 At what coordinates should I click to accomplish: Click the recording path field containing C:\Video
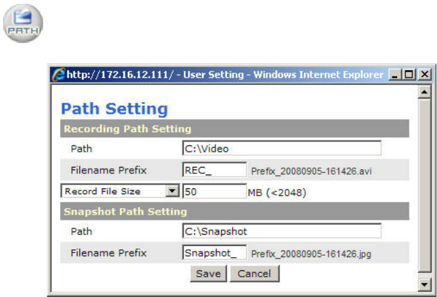[281, 148]
